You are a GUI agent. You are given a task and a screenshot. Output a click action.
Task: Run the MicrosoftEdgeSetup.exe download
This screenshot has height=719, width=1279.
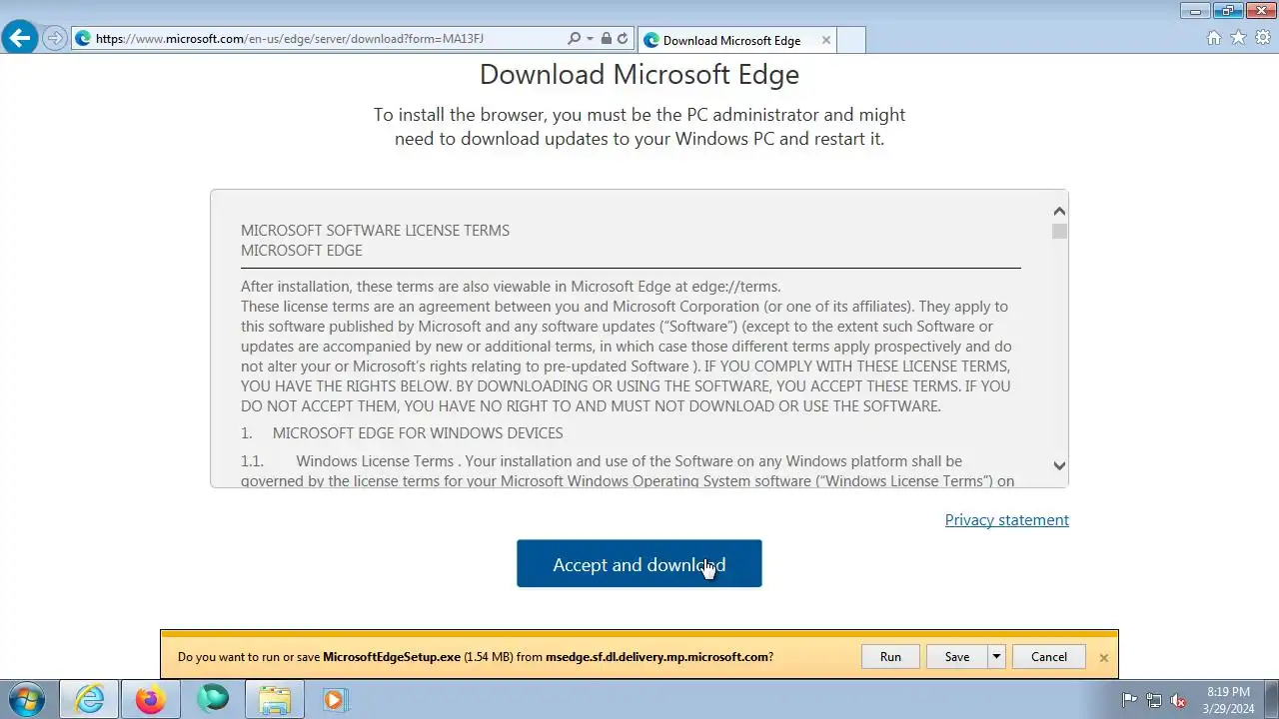click(x=890, y=657)
